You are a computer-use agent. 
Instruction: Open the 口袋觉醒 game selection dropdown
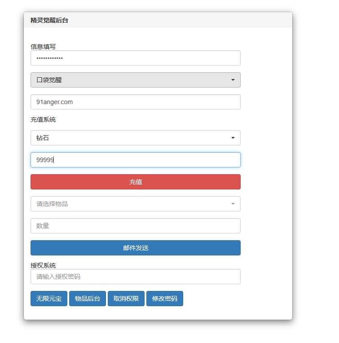click(135, 80)
